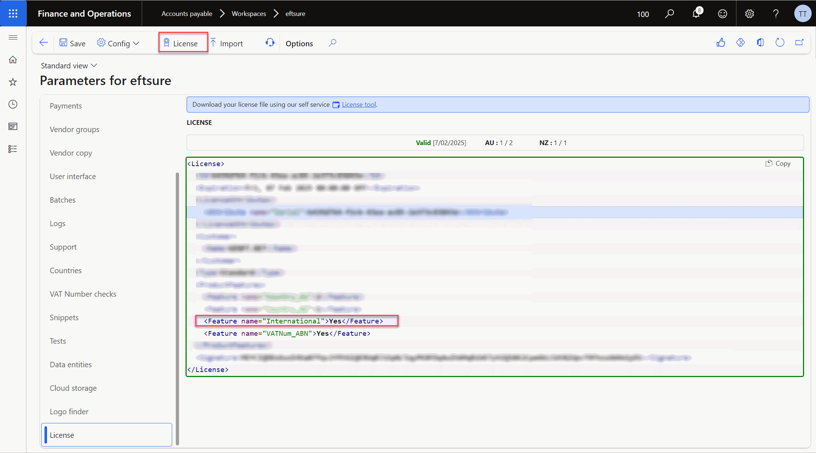Copy the license XML with Copy button

click(x=778, y=164)
